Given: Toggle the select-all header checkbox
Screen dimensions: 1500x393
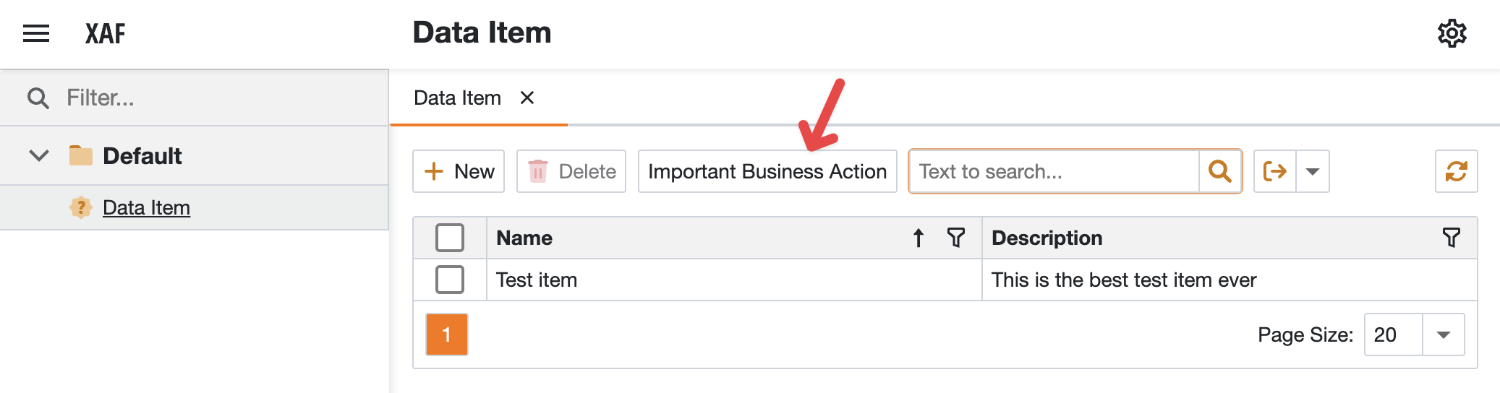Looking at the screenshot, I should click(450, 238).
